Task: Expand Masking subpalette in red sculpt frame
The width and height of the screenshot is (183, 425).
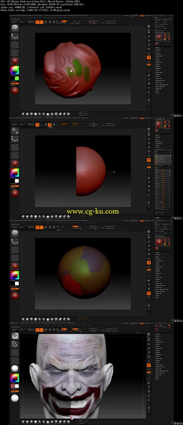Action: [x=158, y=65]
